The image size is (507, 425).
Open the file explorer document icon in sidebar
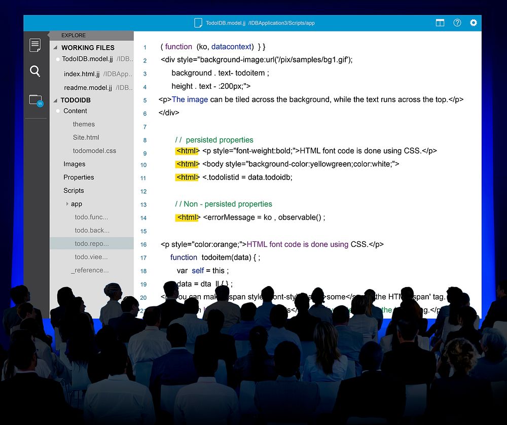point(35,45)
